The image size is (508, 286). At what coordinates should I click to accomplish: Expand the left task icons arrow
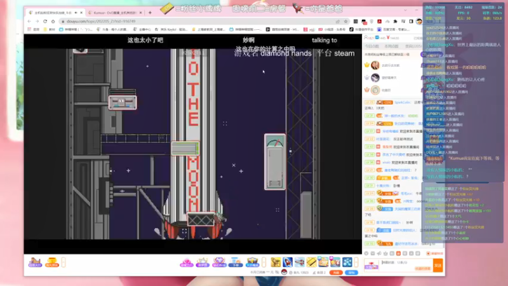[63, 262]
